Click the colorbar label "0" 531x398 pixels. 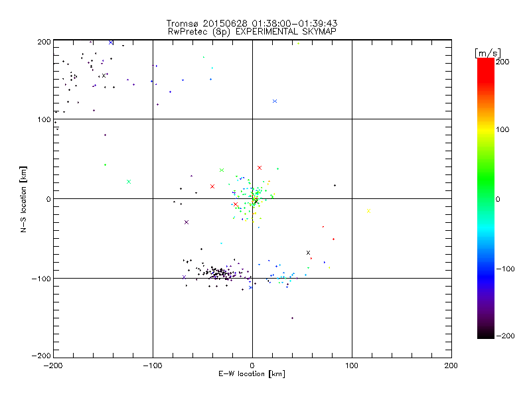(498, 200)
